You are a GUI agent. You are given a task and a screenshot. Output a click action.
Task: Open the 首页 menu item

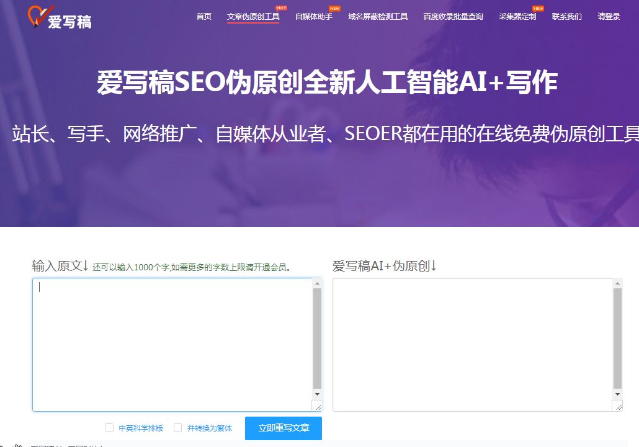203,16
